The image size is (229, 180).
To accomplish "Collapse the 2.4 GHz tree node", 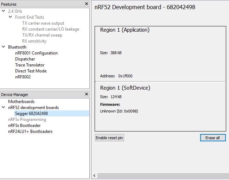I will pos(4,11).
